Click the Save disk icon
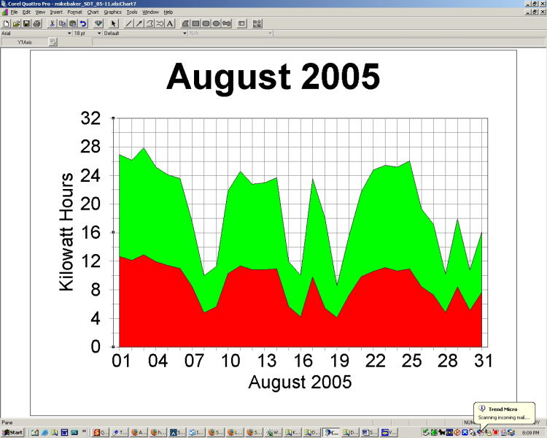This screenshot has height=438, width=547. click(26, 23)
